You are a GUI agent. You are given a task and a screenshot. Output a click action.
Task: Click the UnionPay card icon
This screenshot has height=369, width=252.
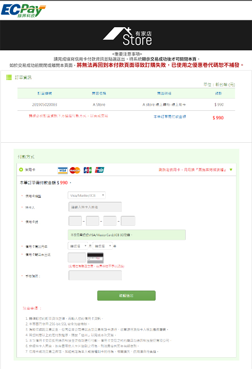point(100,169)
